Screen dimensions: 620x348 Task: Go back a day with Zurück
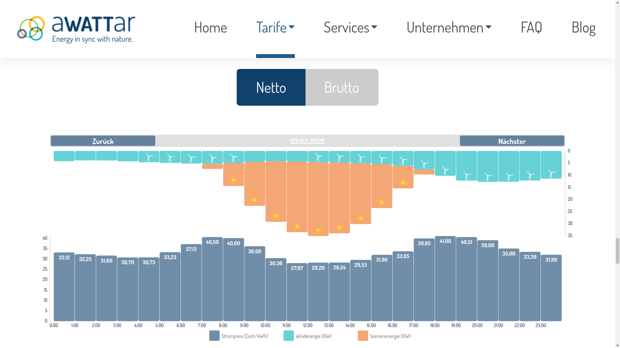pos(103,141)
